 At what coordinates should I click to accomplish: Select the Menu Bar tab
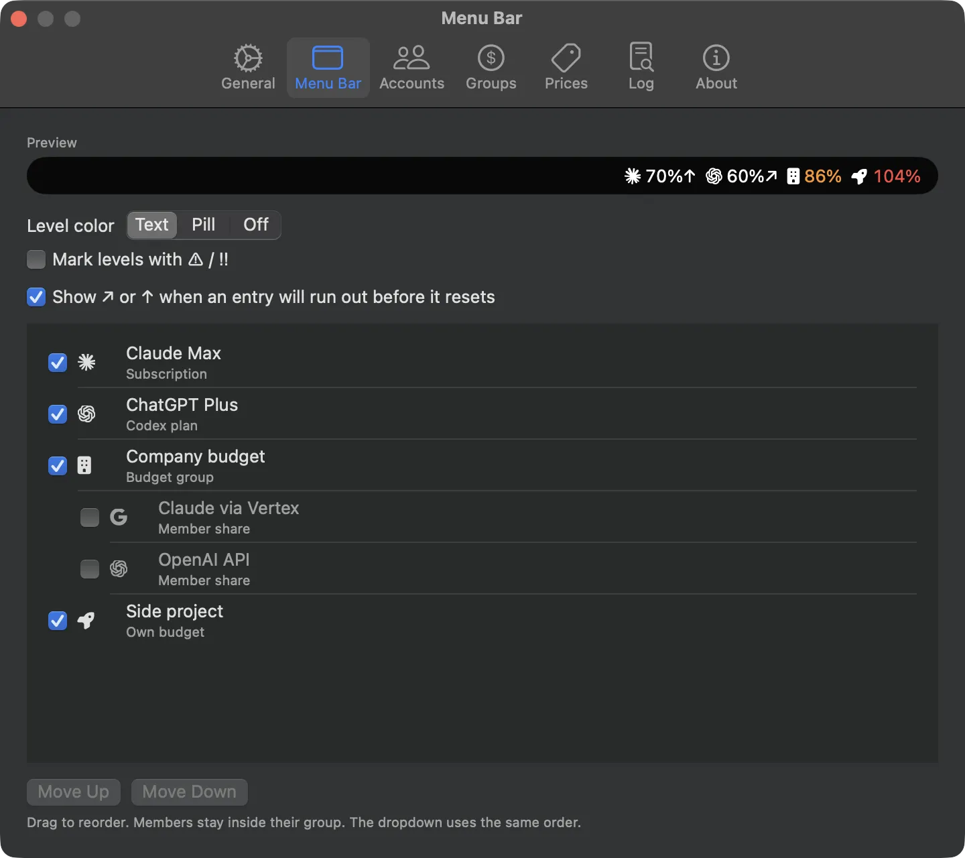coord(328,68)
